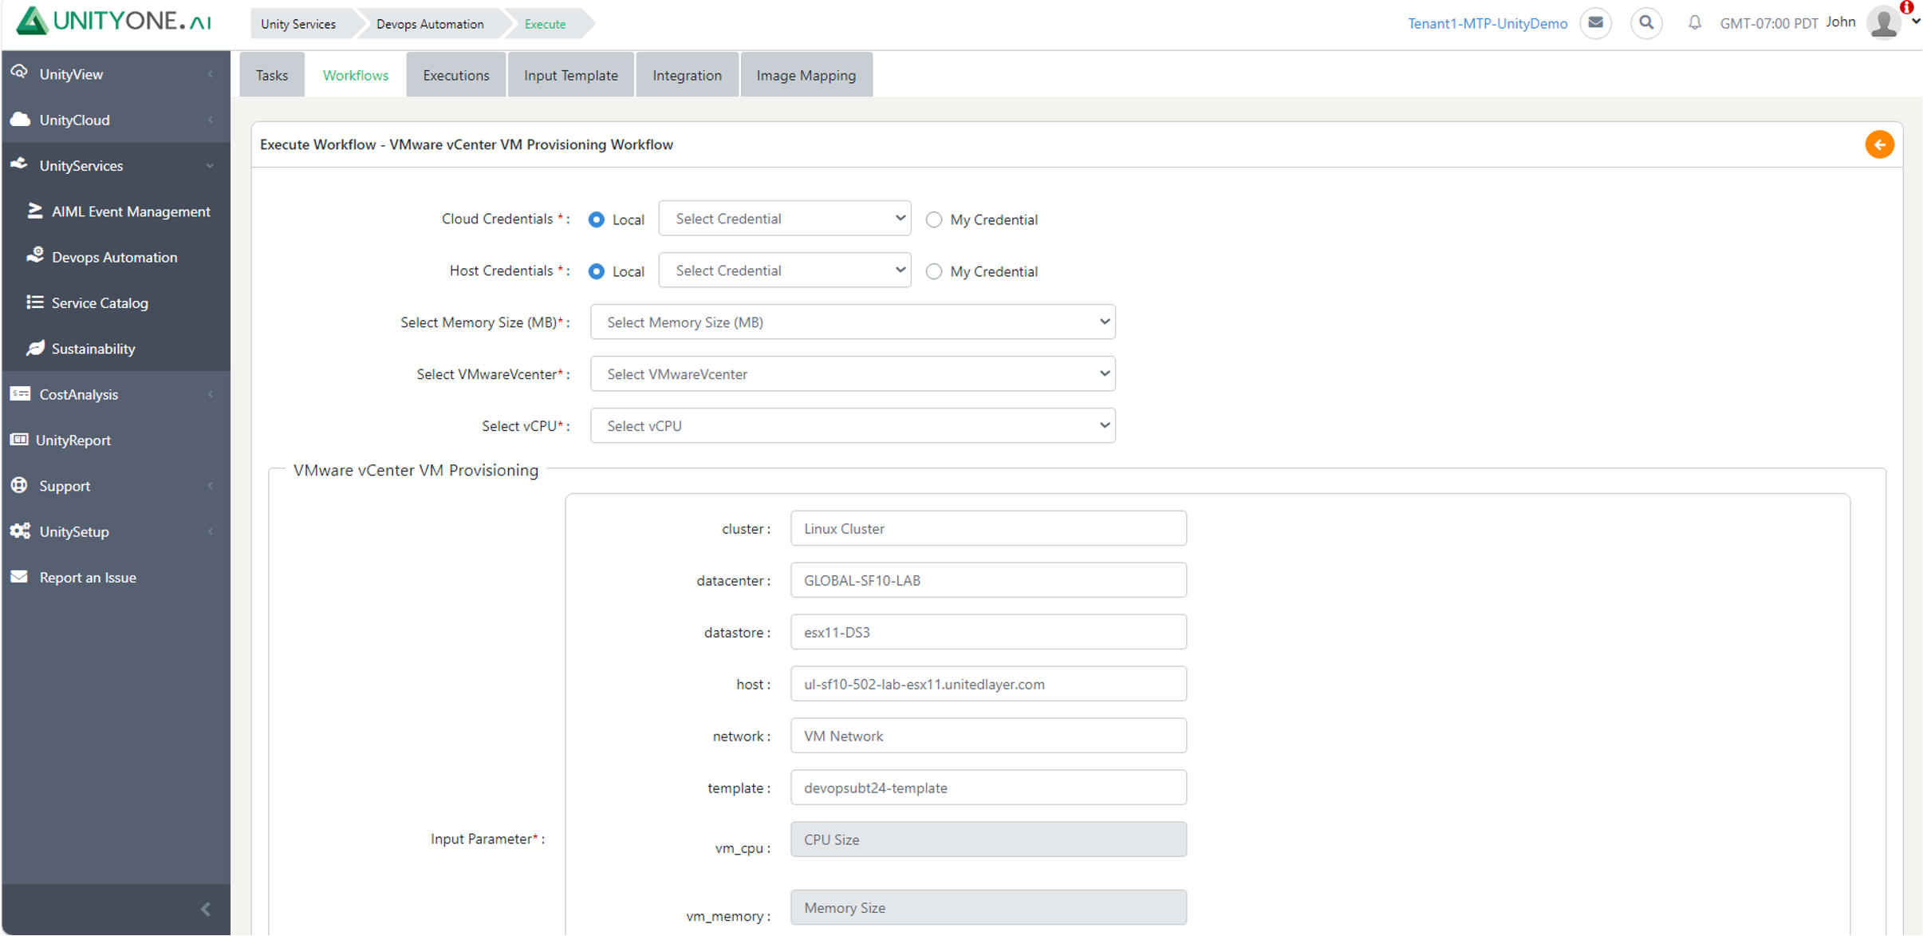Viewport: 1923px width, 936px height.
Task: Expand UnitySetup menu chevron
Action: coord(211,531)
